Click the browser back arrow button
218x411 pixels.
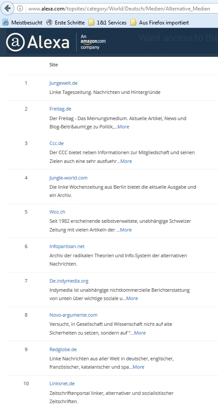click(x=7, y=8)
